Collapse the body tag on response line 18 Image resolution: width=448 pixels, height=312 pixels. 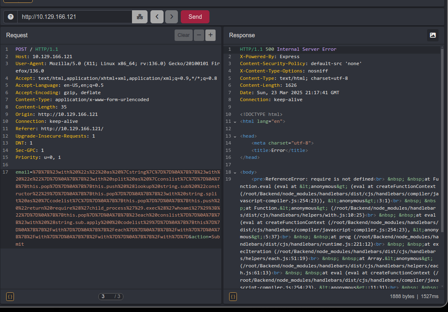235,172
